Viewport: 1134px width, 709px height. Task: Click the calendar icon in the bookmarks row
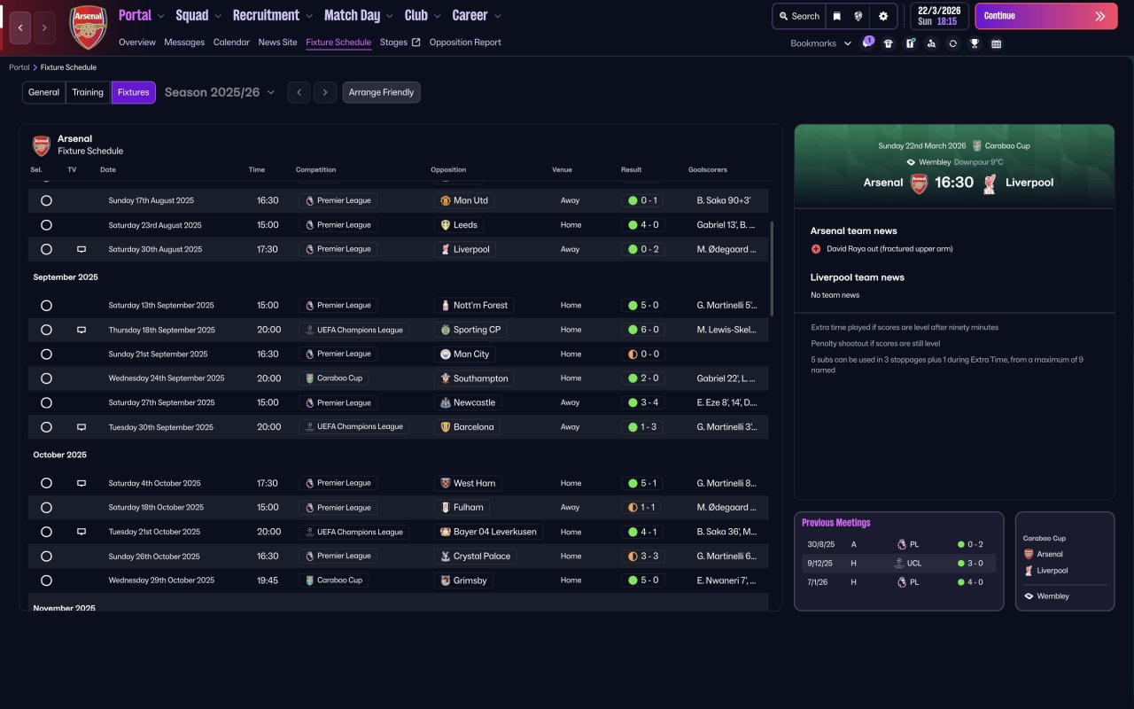click(996, 43)
